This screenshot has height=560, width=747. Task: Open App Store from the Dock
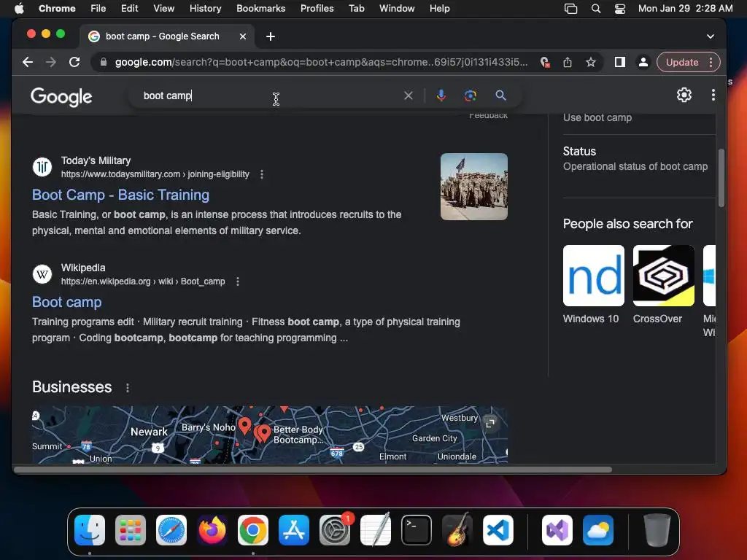point(294,530)
